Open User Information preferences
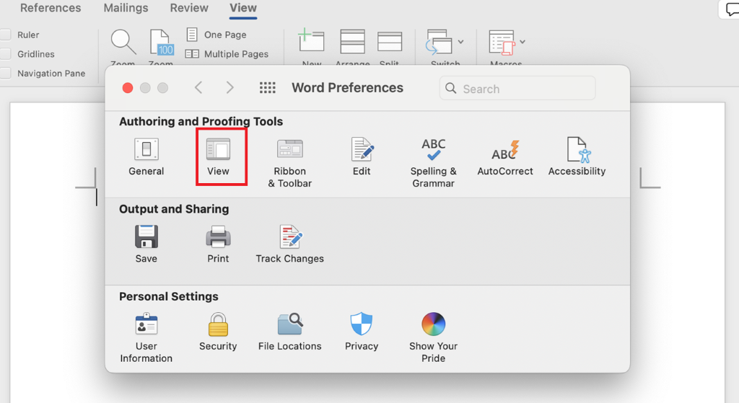The width and height of the screenshot is (739, 403). pyautogui.click(x=146, y=337)
